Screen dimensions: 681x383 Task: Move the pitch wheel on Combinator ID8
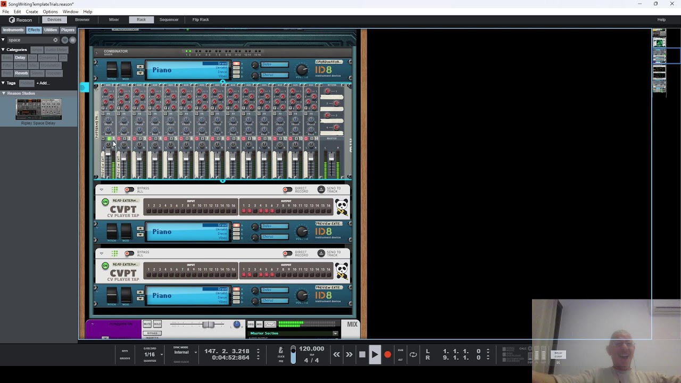click(x=112, y=69)
